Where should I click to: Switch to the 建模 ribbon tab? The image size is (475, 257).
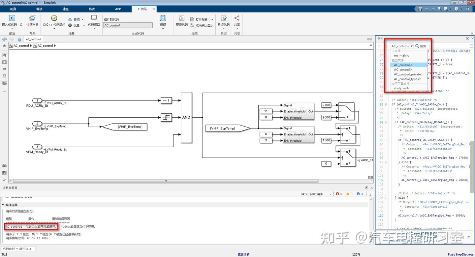pyautogui.click(x=65, y=9)
